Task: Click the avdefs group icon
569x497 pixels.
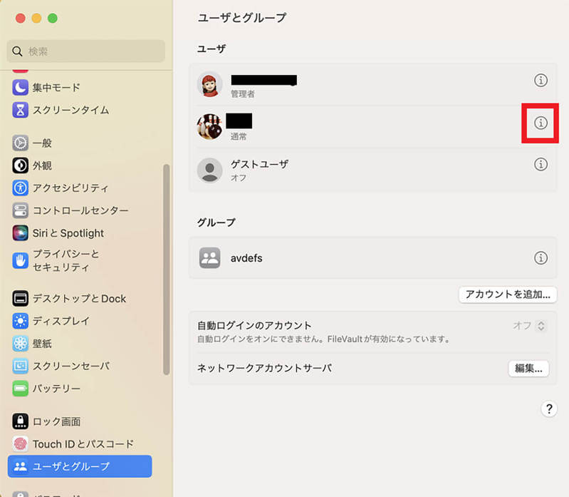Action: tap(210, 258)
